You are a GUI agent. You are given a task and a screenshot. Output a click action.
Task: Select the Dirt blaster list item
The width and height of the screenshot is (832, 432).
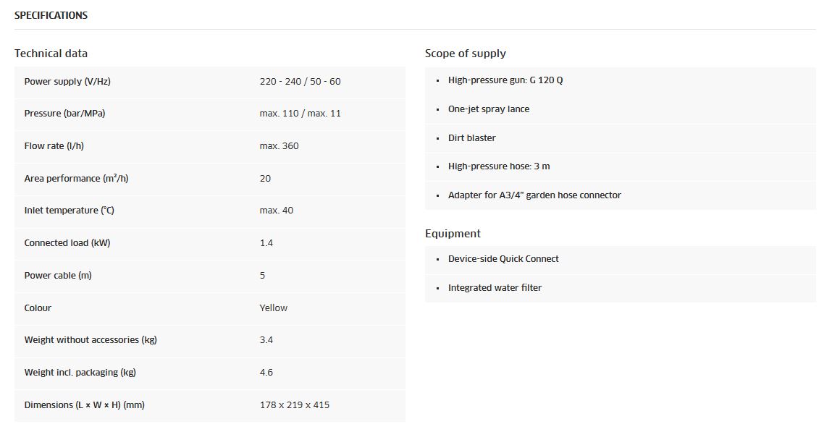[471, 137]
